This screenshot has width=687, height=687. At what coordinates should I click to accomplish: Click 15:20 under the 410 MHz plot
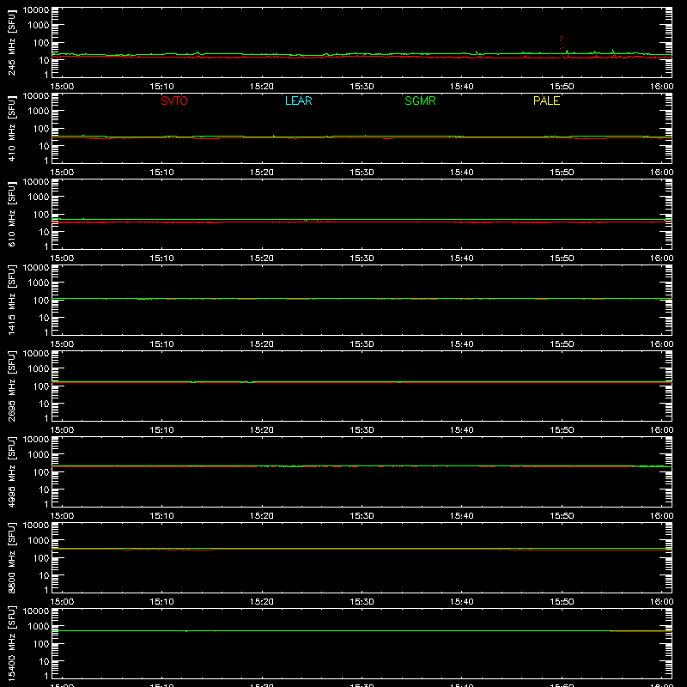pos(262,173)
